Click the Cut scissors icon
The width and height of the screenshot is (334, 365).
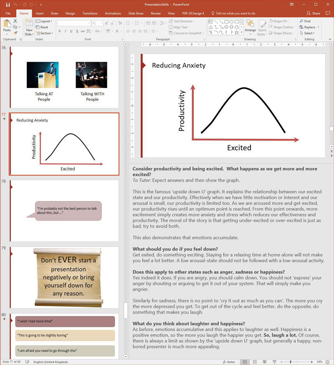point(15,21)
